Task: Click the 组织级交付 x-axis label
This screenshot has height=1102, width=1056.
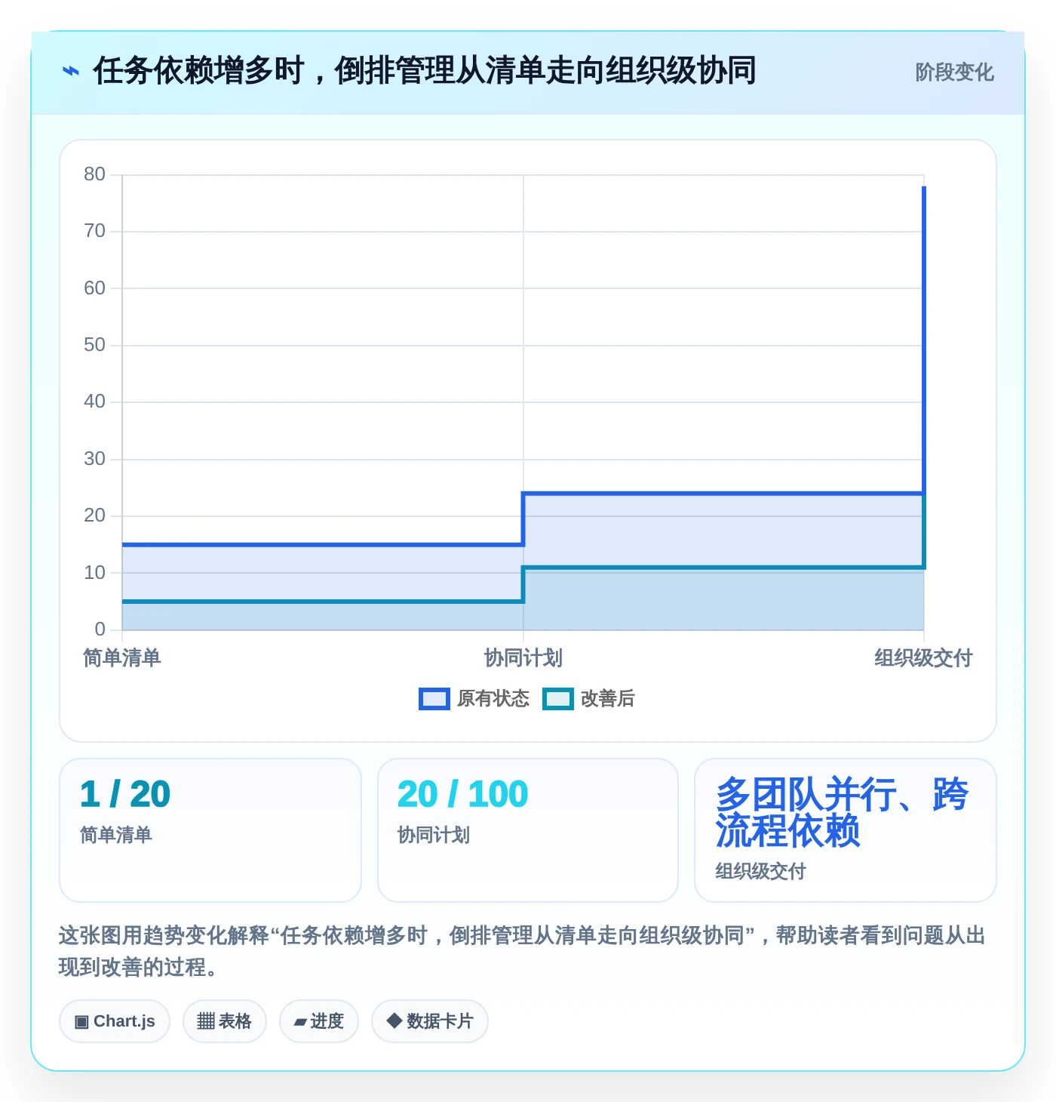Action: click(923, 658)
